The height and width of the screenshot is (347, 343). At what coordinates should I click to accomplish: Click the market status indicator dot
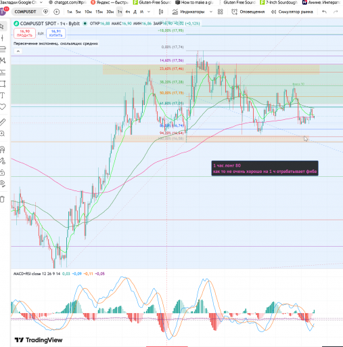click(85, 23)
